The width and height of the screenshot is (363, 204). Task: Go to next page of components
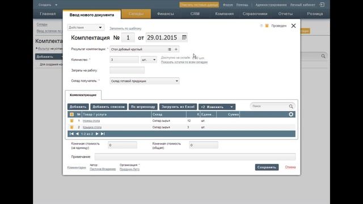97,134
